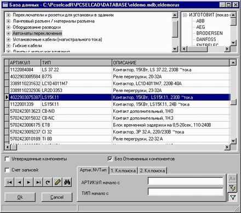Click article 4022903075387 in highlighted row
This screenshot has height=213, width=241.
click(25, 97)
